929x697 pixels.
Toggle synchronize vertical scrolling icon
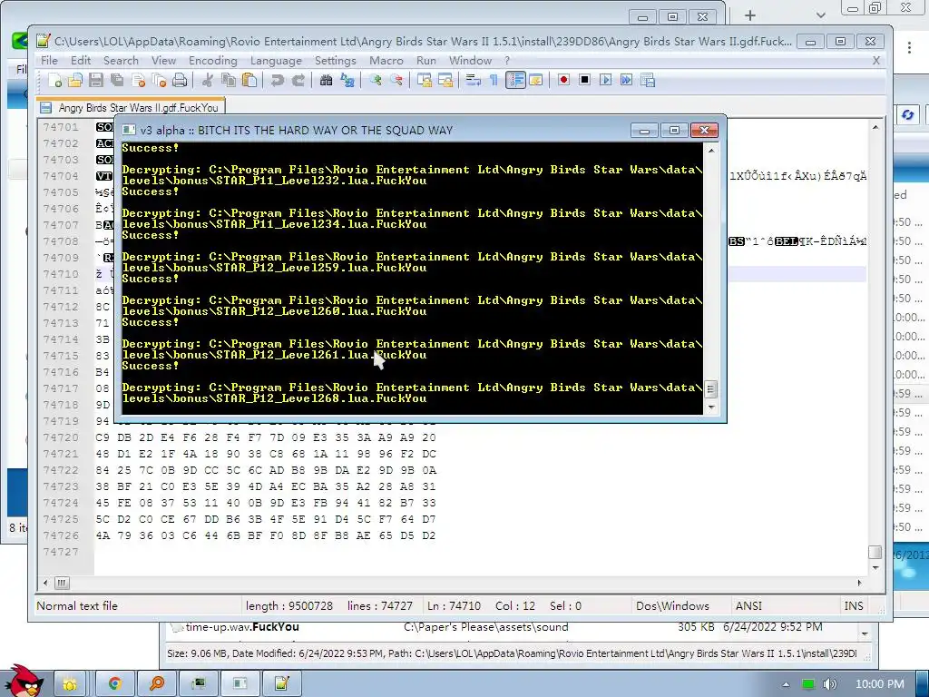point(424,80)
